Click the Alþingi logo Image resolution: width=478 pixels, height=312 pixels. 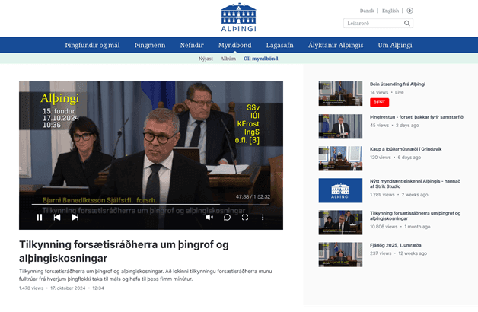point(238,17)
